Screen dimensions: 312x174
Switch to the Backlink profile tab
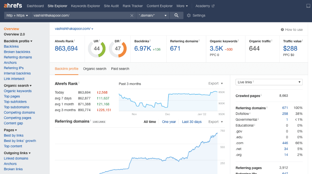click(66, 69)
